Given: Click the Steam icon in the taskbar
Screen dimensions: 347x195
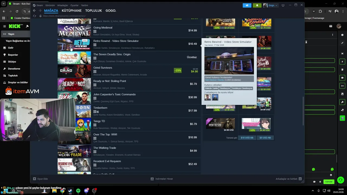Looking at the screenshot, I should [70, 191].
